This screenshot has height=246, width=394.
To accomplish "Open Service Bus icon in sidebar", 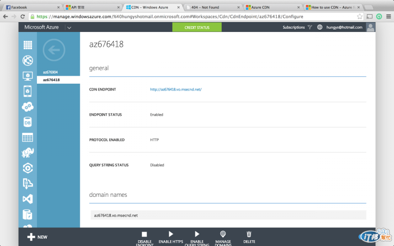I will point(28,184).
